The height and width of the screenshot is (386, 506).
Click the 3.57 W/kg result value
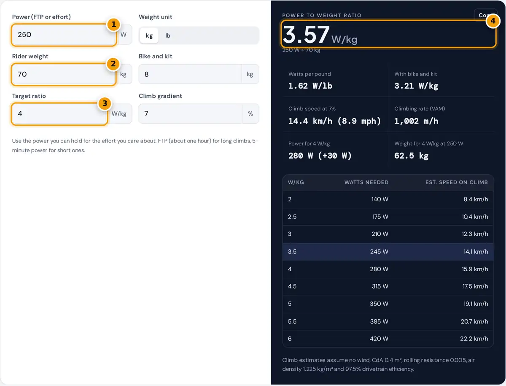click(320, 35)
